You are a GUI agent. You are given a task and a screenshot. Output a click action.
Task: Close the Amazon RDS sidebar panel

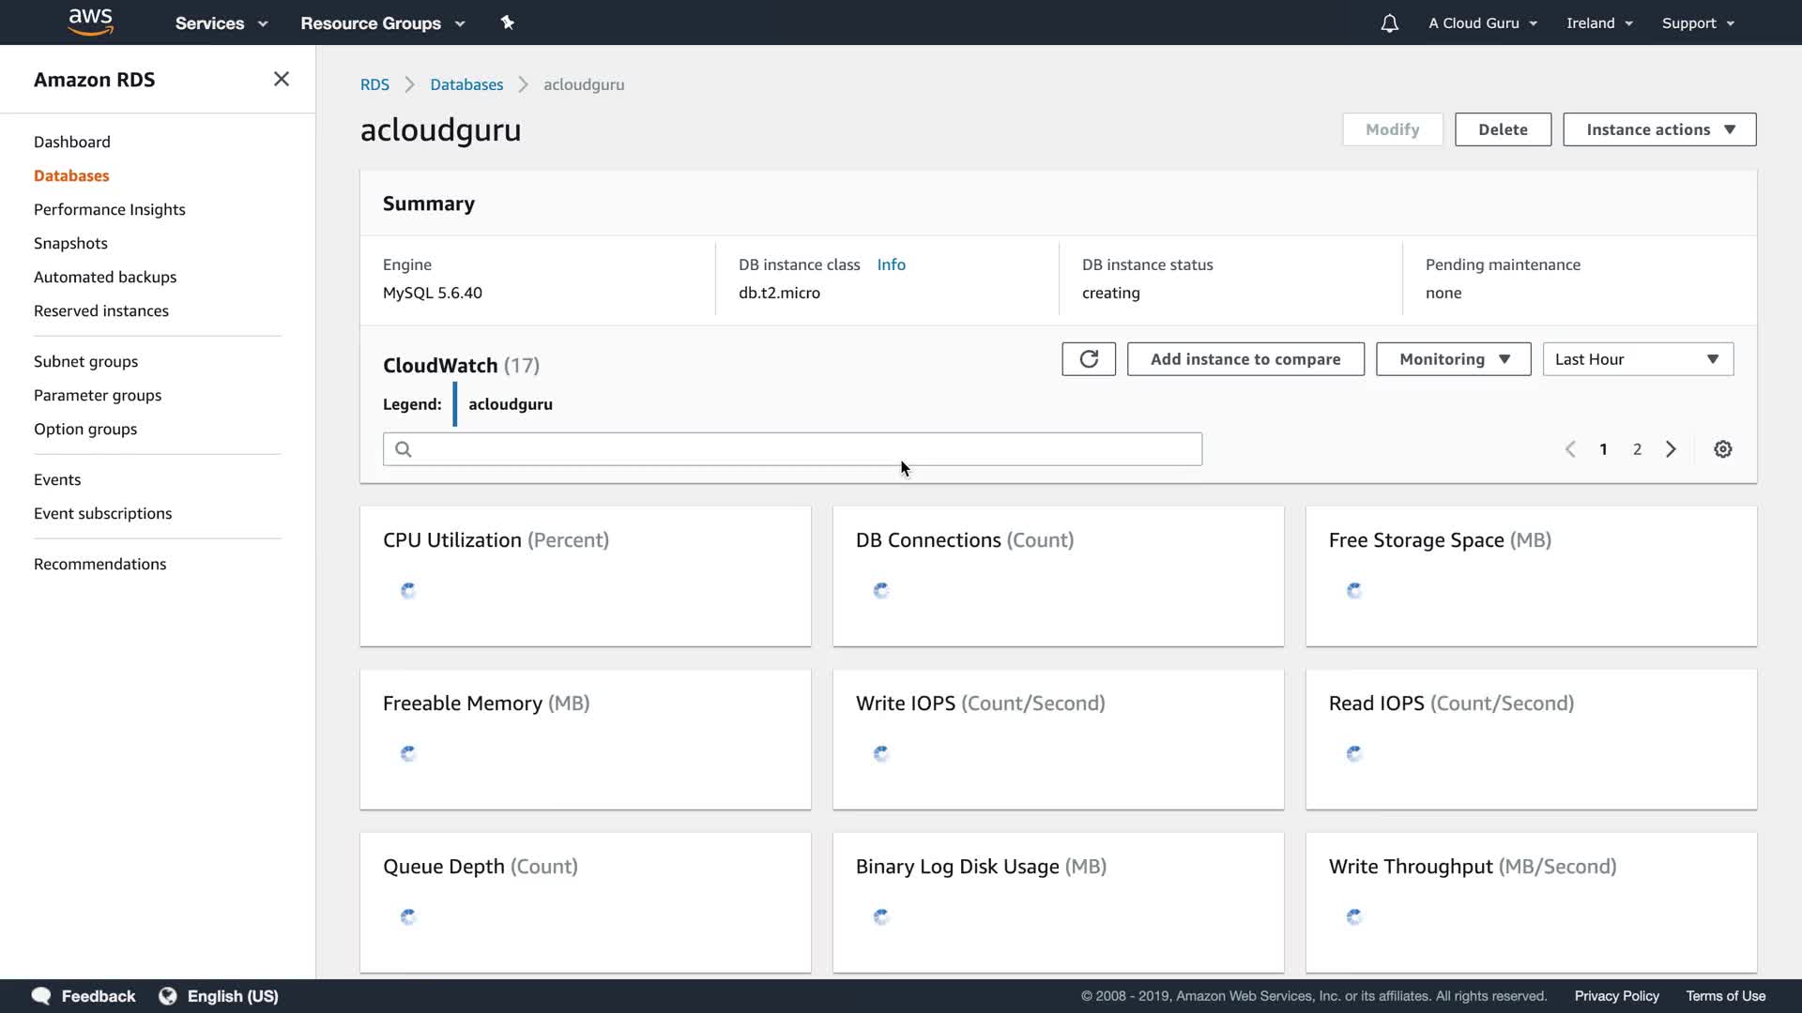pyautogui.click(x=281, y=80)
